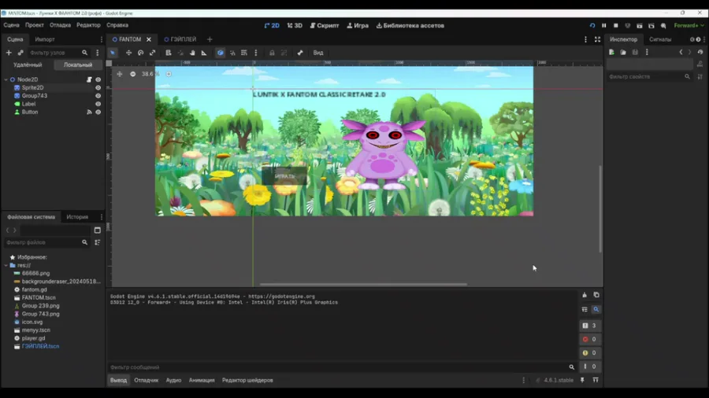Switch to the ГЭЙПЛЕЙ scene tab
Image resolution: width=709 pixels, height=398 pixels.
180,39
